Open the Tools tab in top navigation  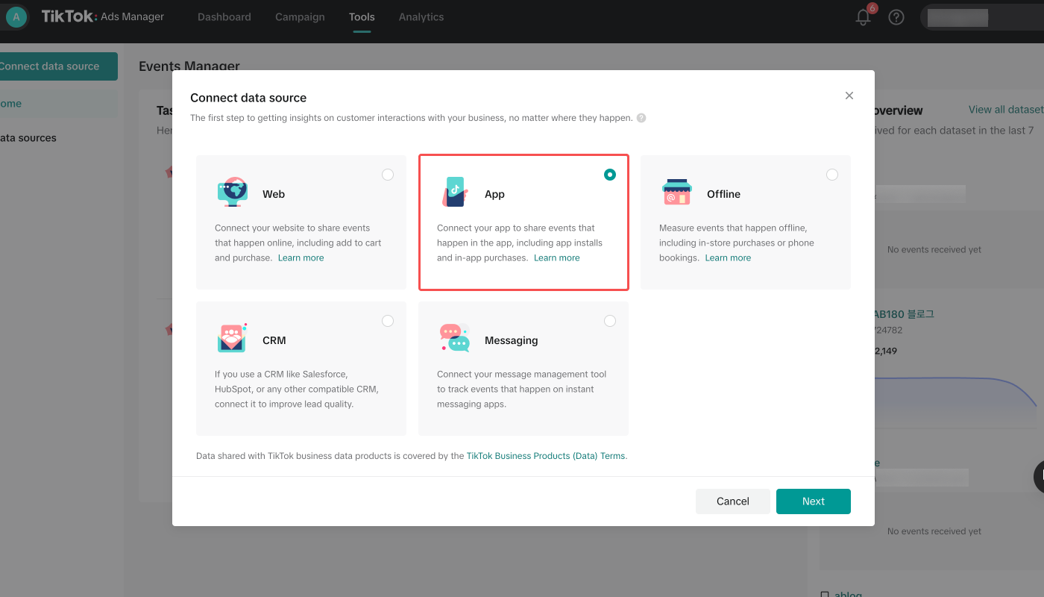pos(362,17)
